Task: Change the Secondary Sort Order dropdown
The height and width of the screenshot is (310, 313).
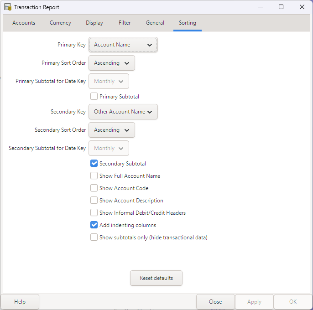Action: tap(112, 130)
